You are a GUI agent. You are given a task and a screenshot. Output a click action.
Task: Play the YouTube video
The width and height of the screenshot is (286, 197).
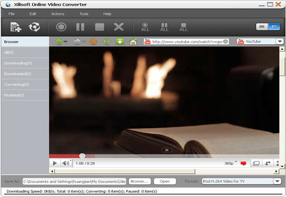tap(55, 163)
